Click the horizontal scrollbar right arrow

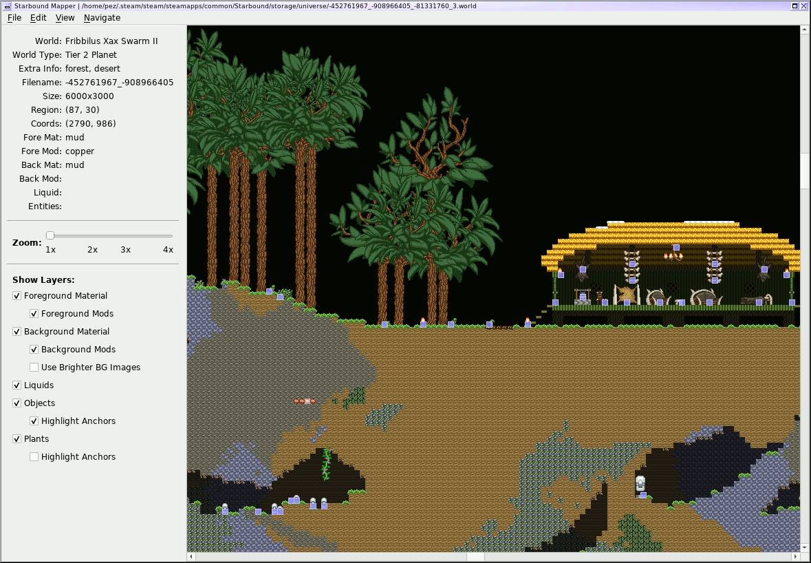tap(795, 557)
